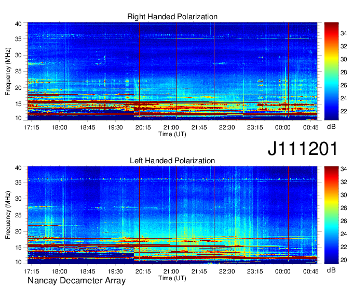Click the 'Left Handed Polarization' title
This screenshot has width=353, height=287.
tap(172, 161)
